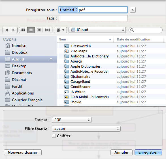The width and height of the screenshot is (166, 159).
Task: Select Décanat folder in the sidebar
Action: (28, 79)
